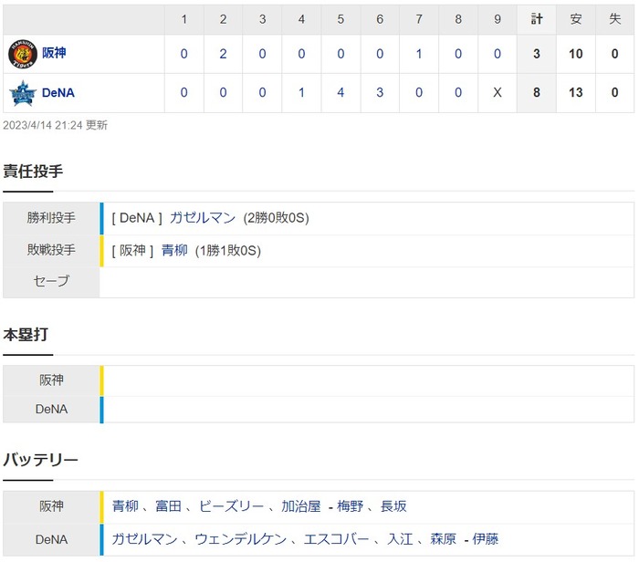The image size is (639, 562).
Task: Select losing pitcher 青柳 link
Action: tap(174, 250)
